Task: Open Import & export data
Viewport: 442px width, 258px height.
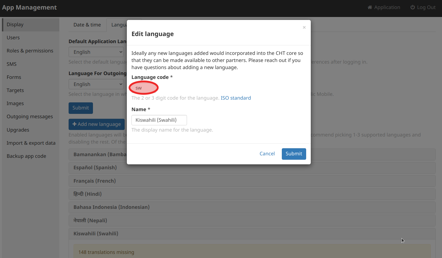Action: tap(31, 143)
